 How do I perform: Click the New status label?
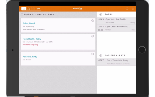(133, 30)
